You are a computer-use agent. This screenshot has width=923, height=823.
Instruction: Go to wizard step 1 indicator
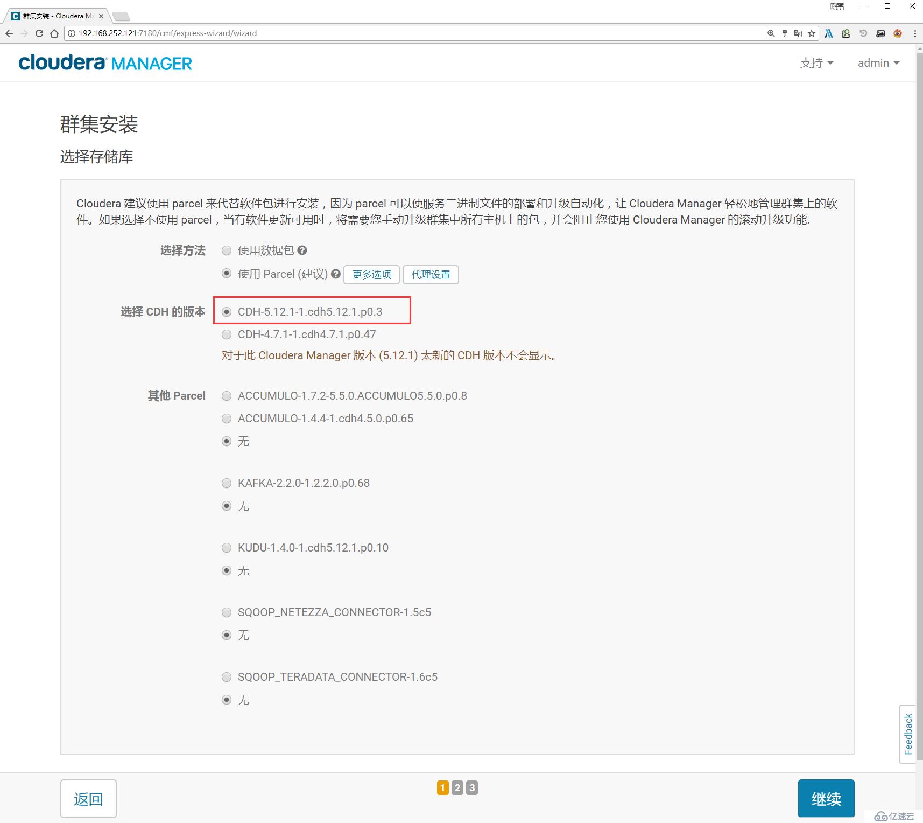click(443, 788)
